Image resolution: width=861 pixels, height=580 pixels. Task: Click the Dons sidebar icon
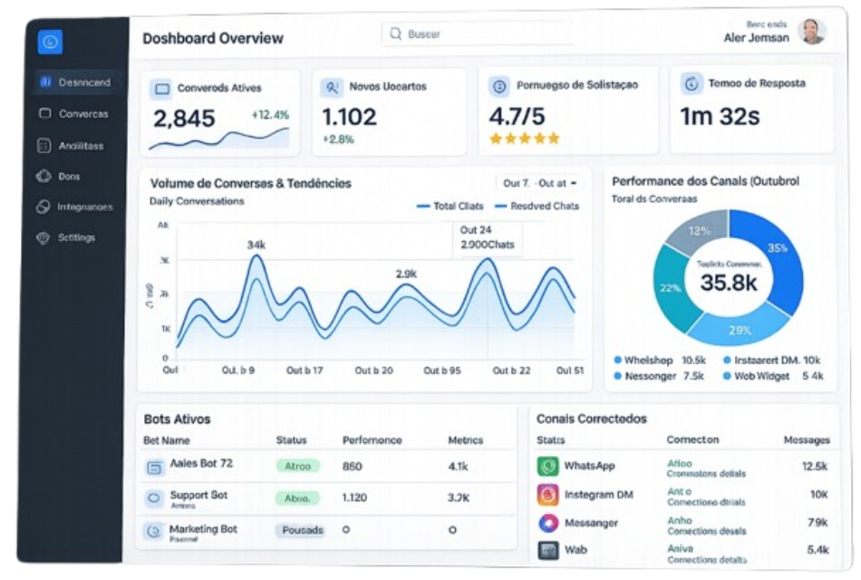(44, 177)
